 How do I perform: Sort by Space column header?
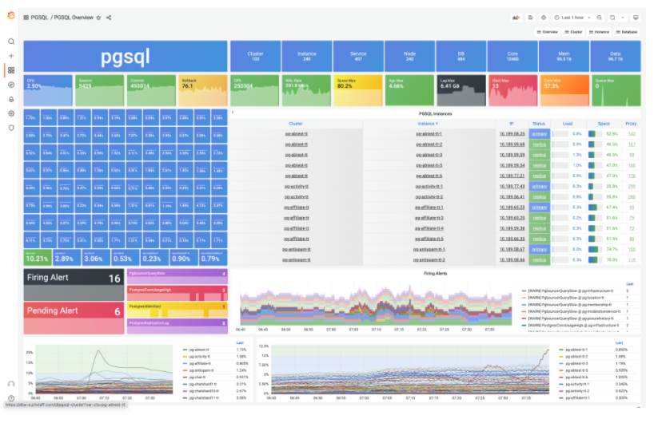(604, 124)
